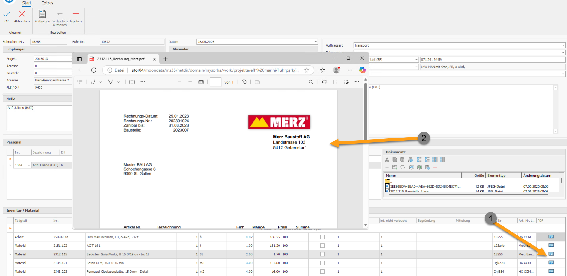Click the PDF viewer vertical scrollbar
567x276 pixels.
pyautogui.click(x=365, y=152)
